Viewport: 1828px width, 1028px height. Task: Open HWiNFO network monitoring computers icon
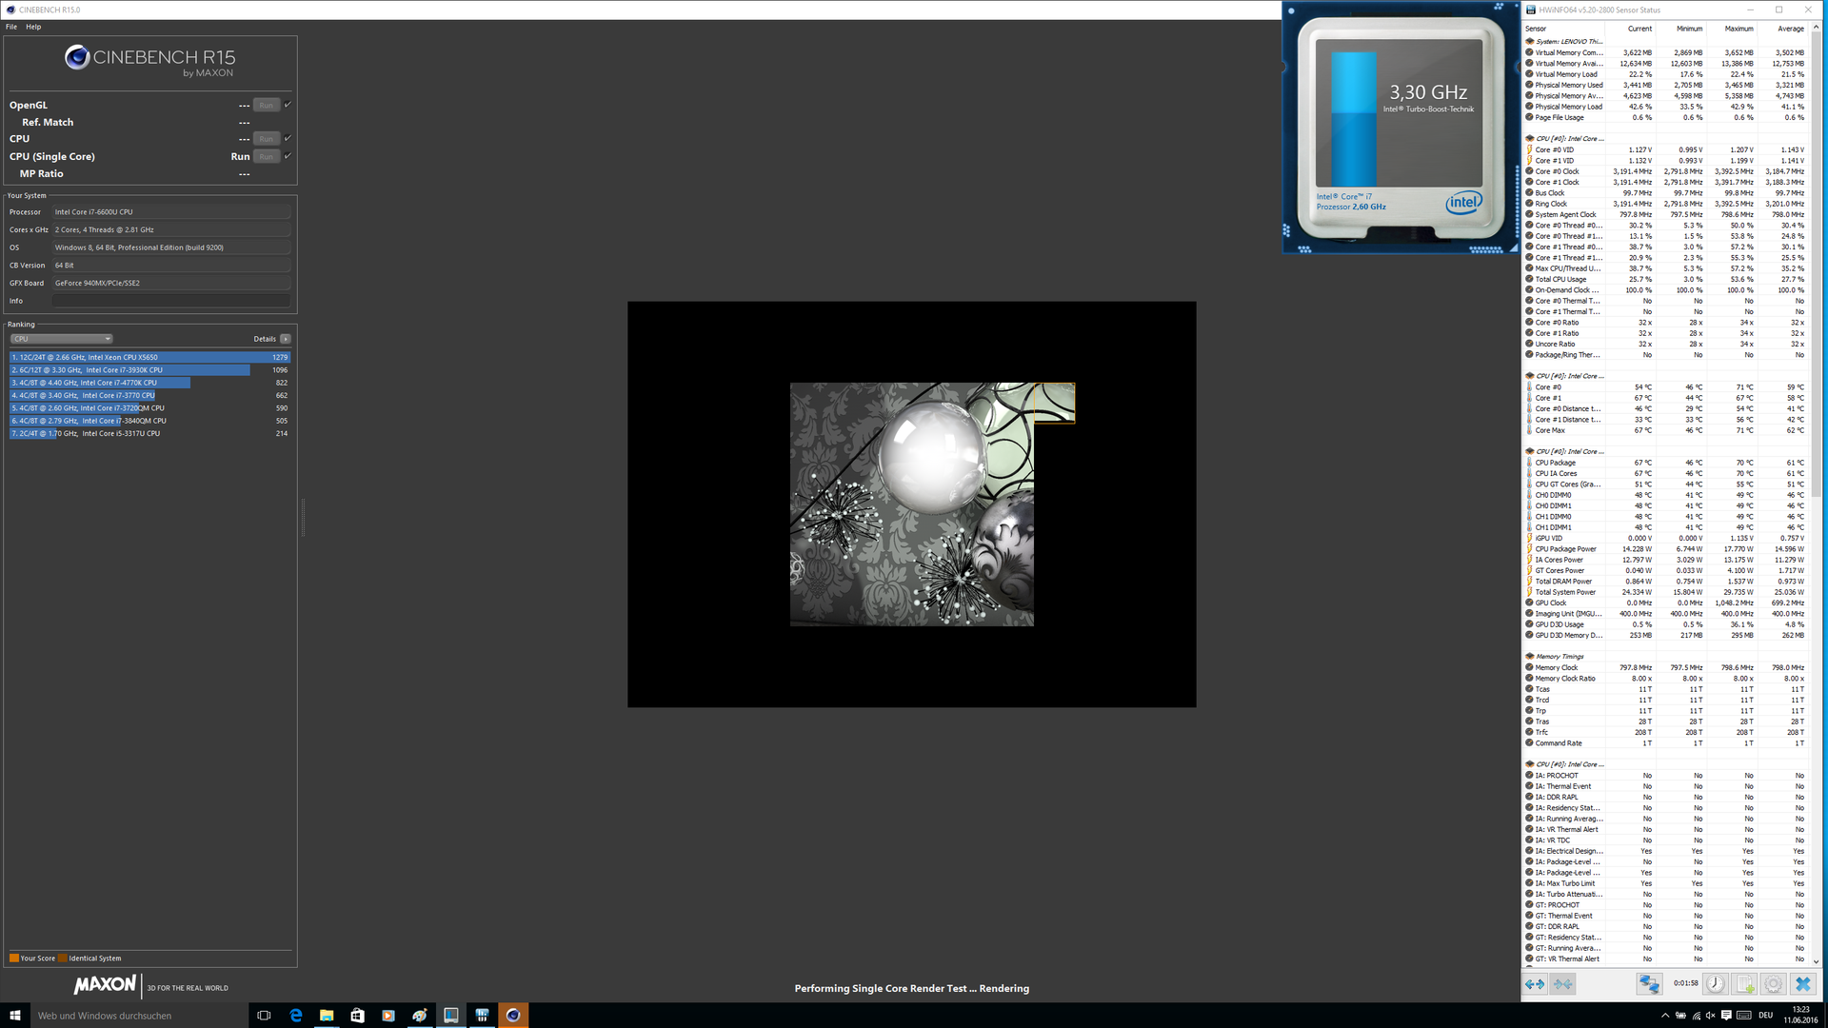[x=1649, y=984]
